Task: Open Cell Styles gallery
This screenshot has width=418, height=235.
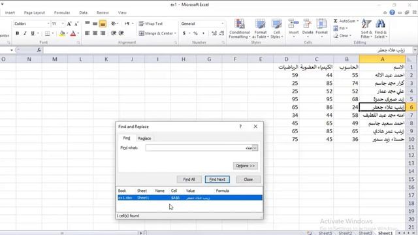Action: pyautogui.click(x=276, y=29)
